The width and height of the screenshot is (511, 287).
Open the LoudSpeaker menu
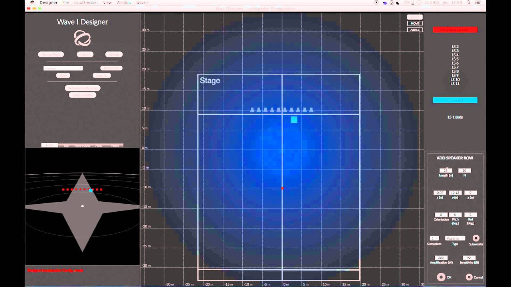point(86,2)
